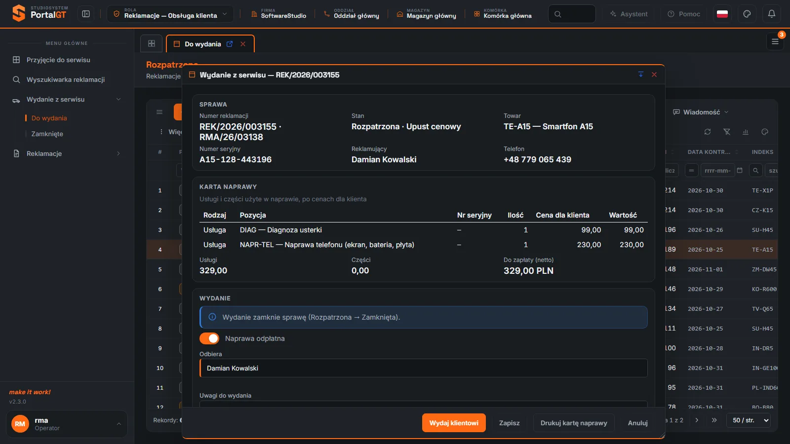Click the Odbiera input field
Image resolution: width=790 pixels, height=444 pixels.
pos(424,368)
